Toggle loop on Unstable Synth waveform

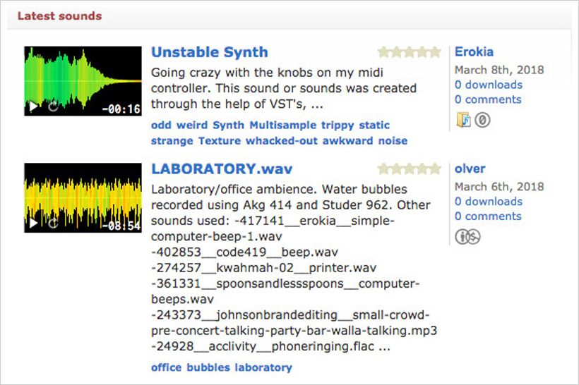[53, 106]
